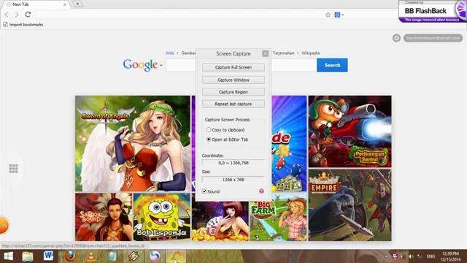
Task: Open the apps grid icon on left
Action: click(x=13, y=169)
